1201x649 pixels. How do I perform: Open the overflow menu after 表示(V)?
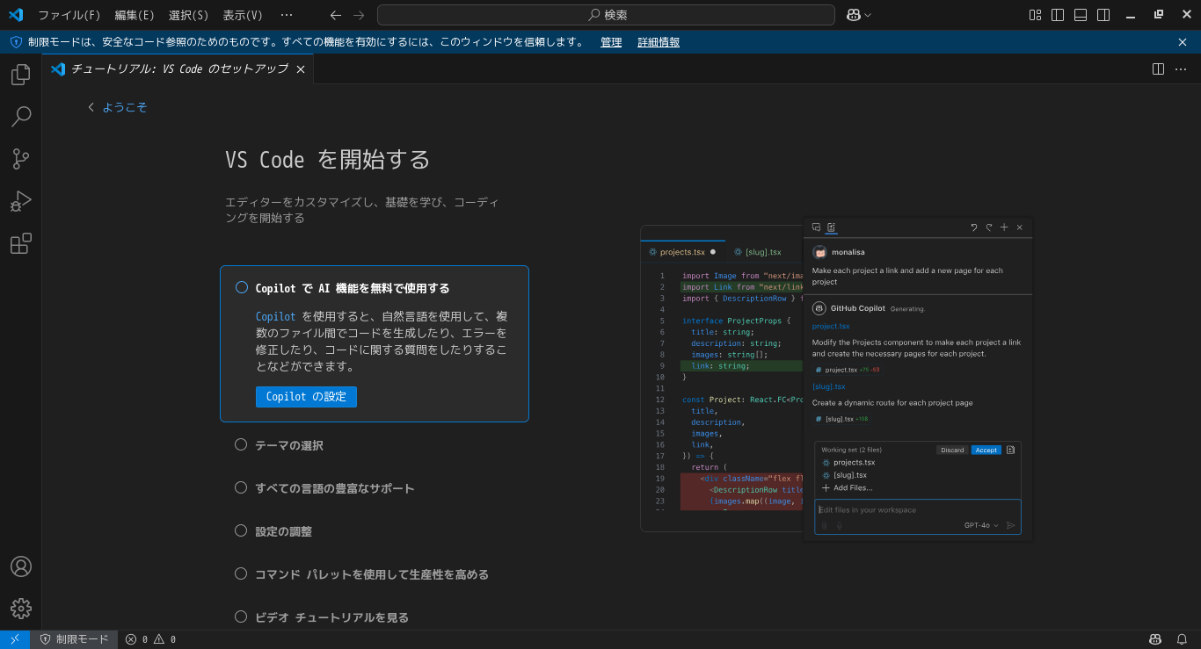pyautogui.click(x=287, y=15)
